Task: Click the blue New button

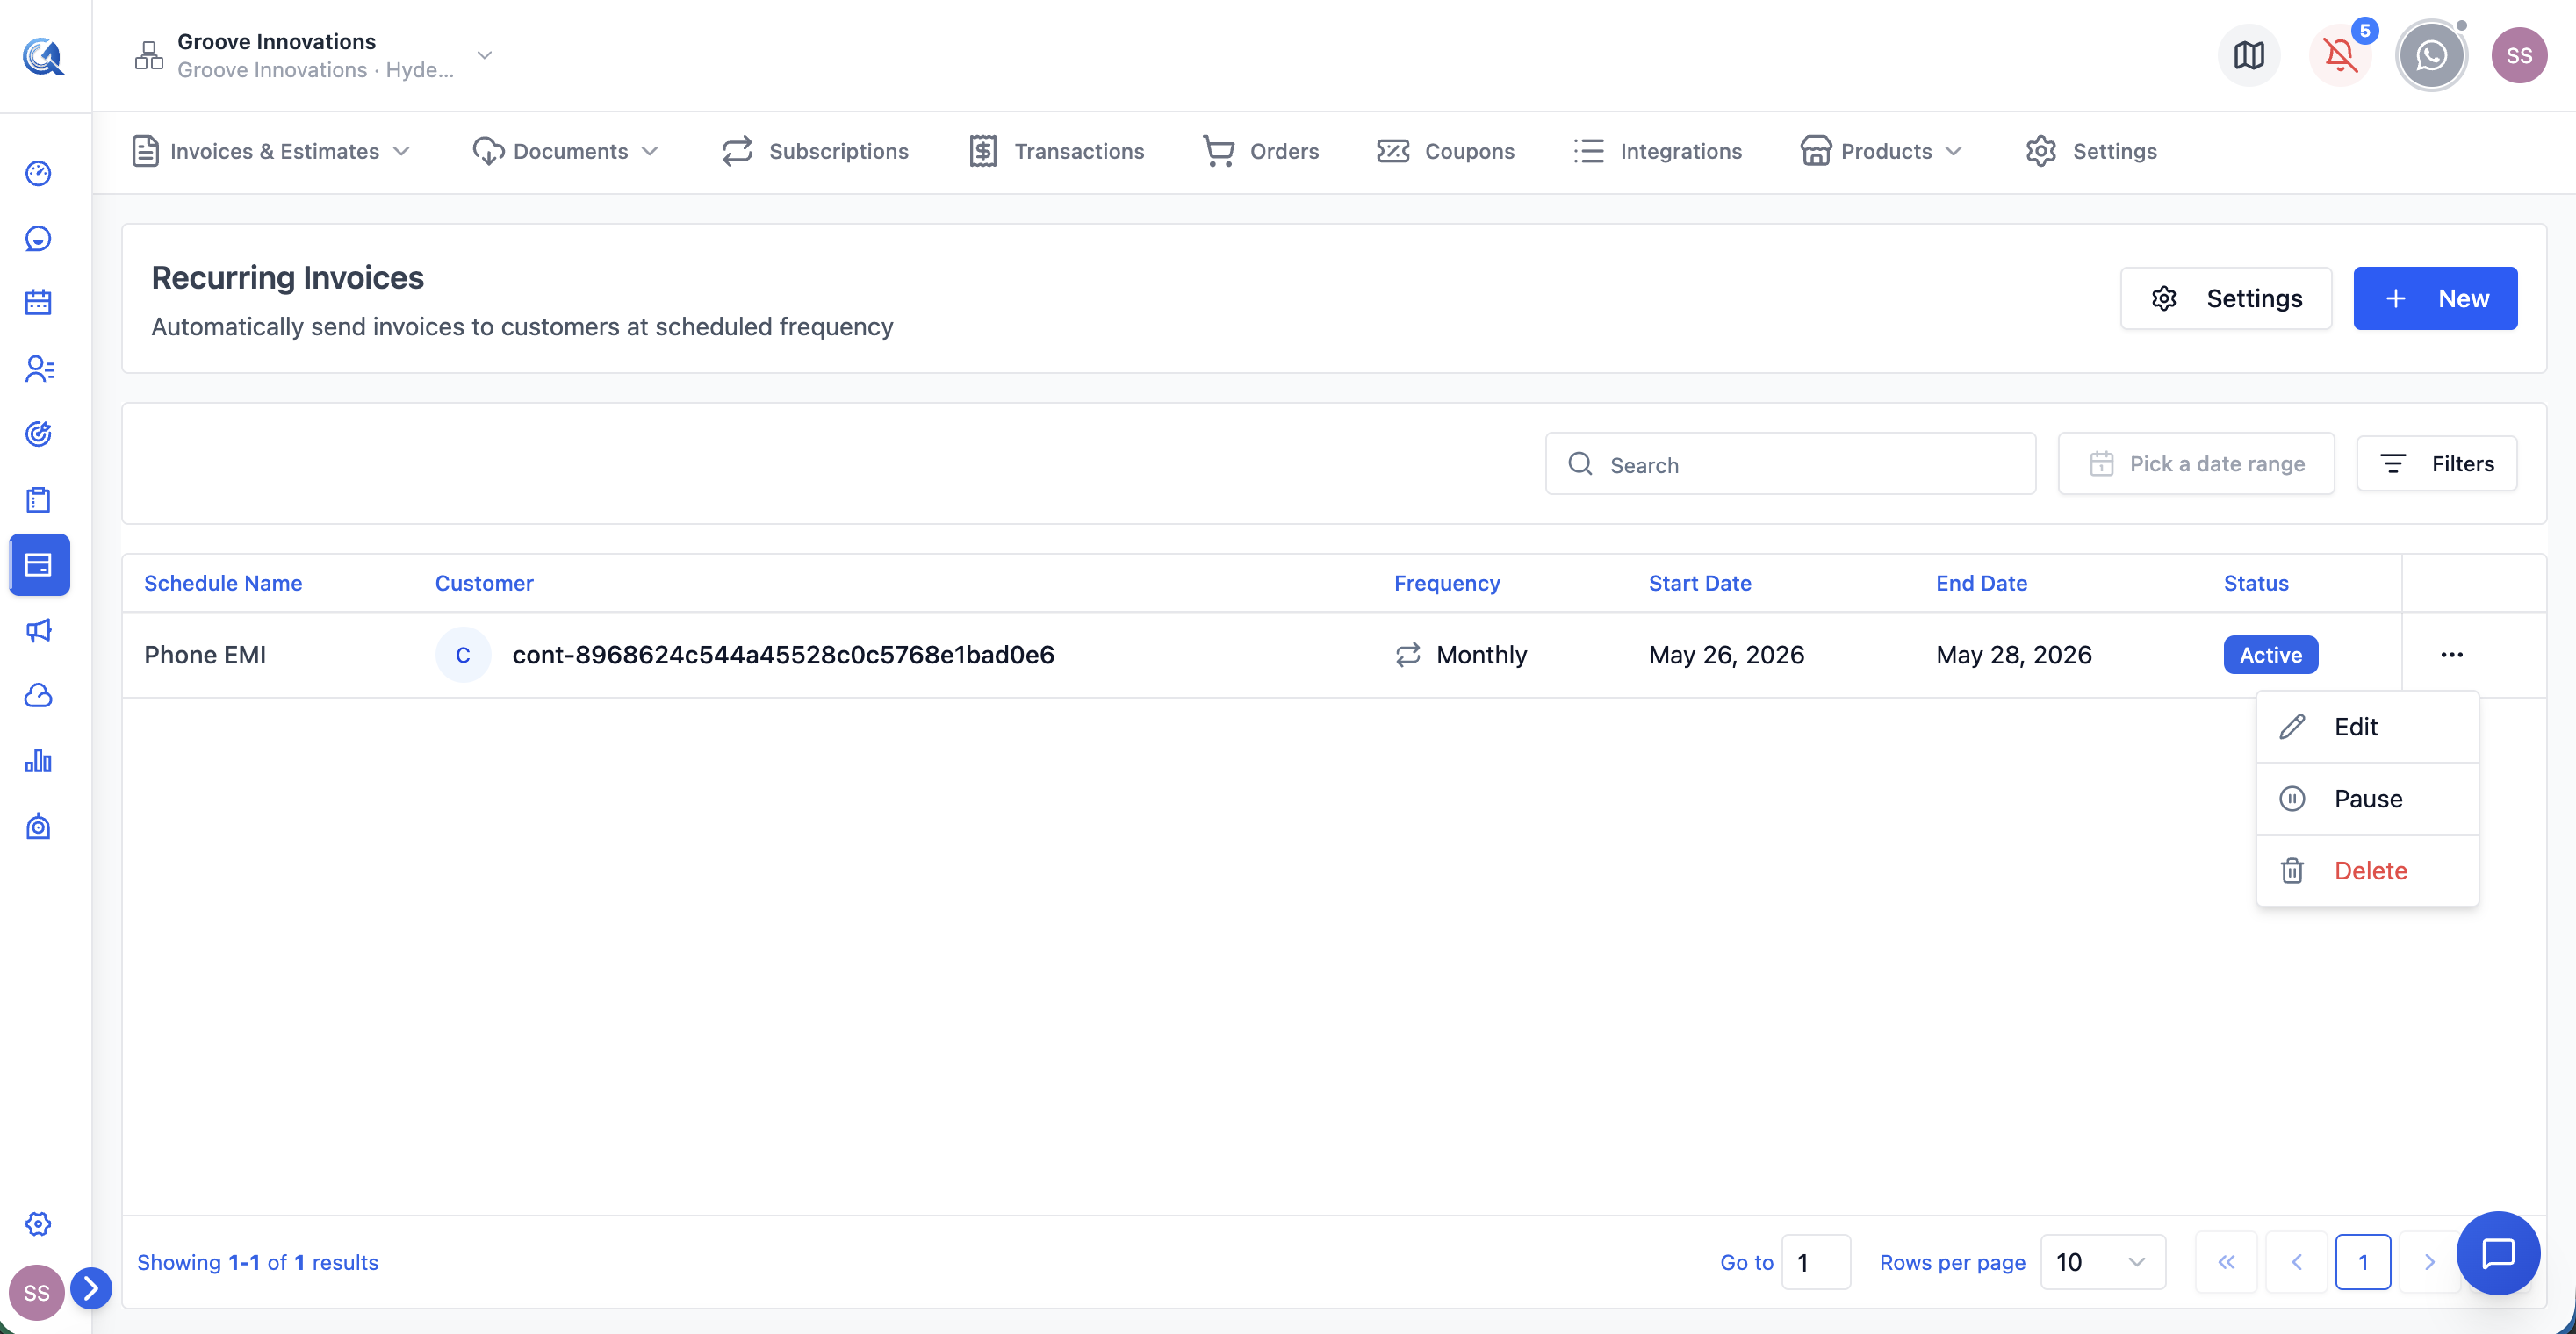Action: [x=2435, y=298]
